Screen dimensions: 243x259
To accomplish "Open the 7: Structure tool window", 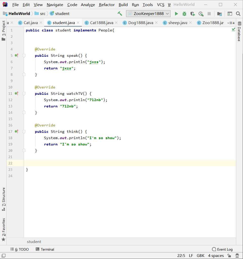I will coord(4,199).
